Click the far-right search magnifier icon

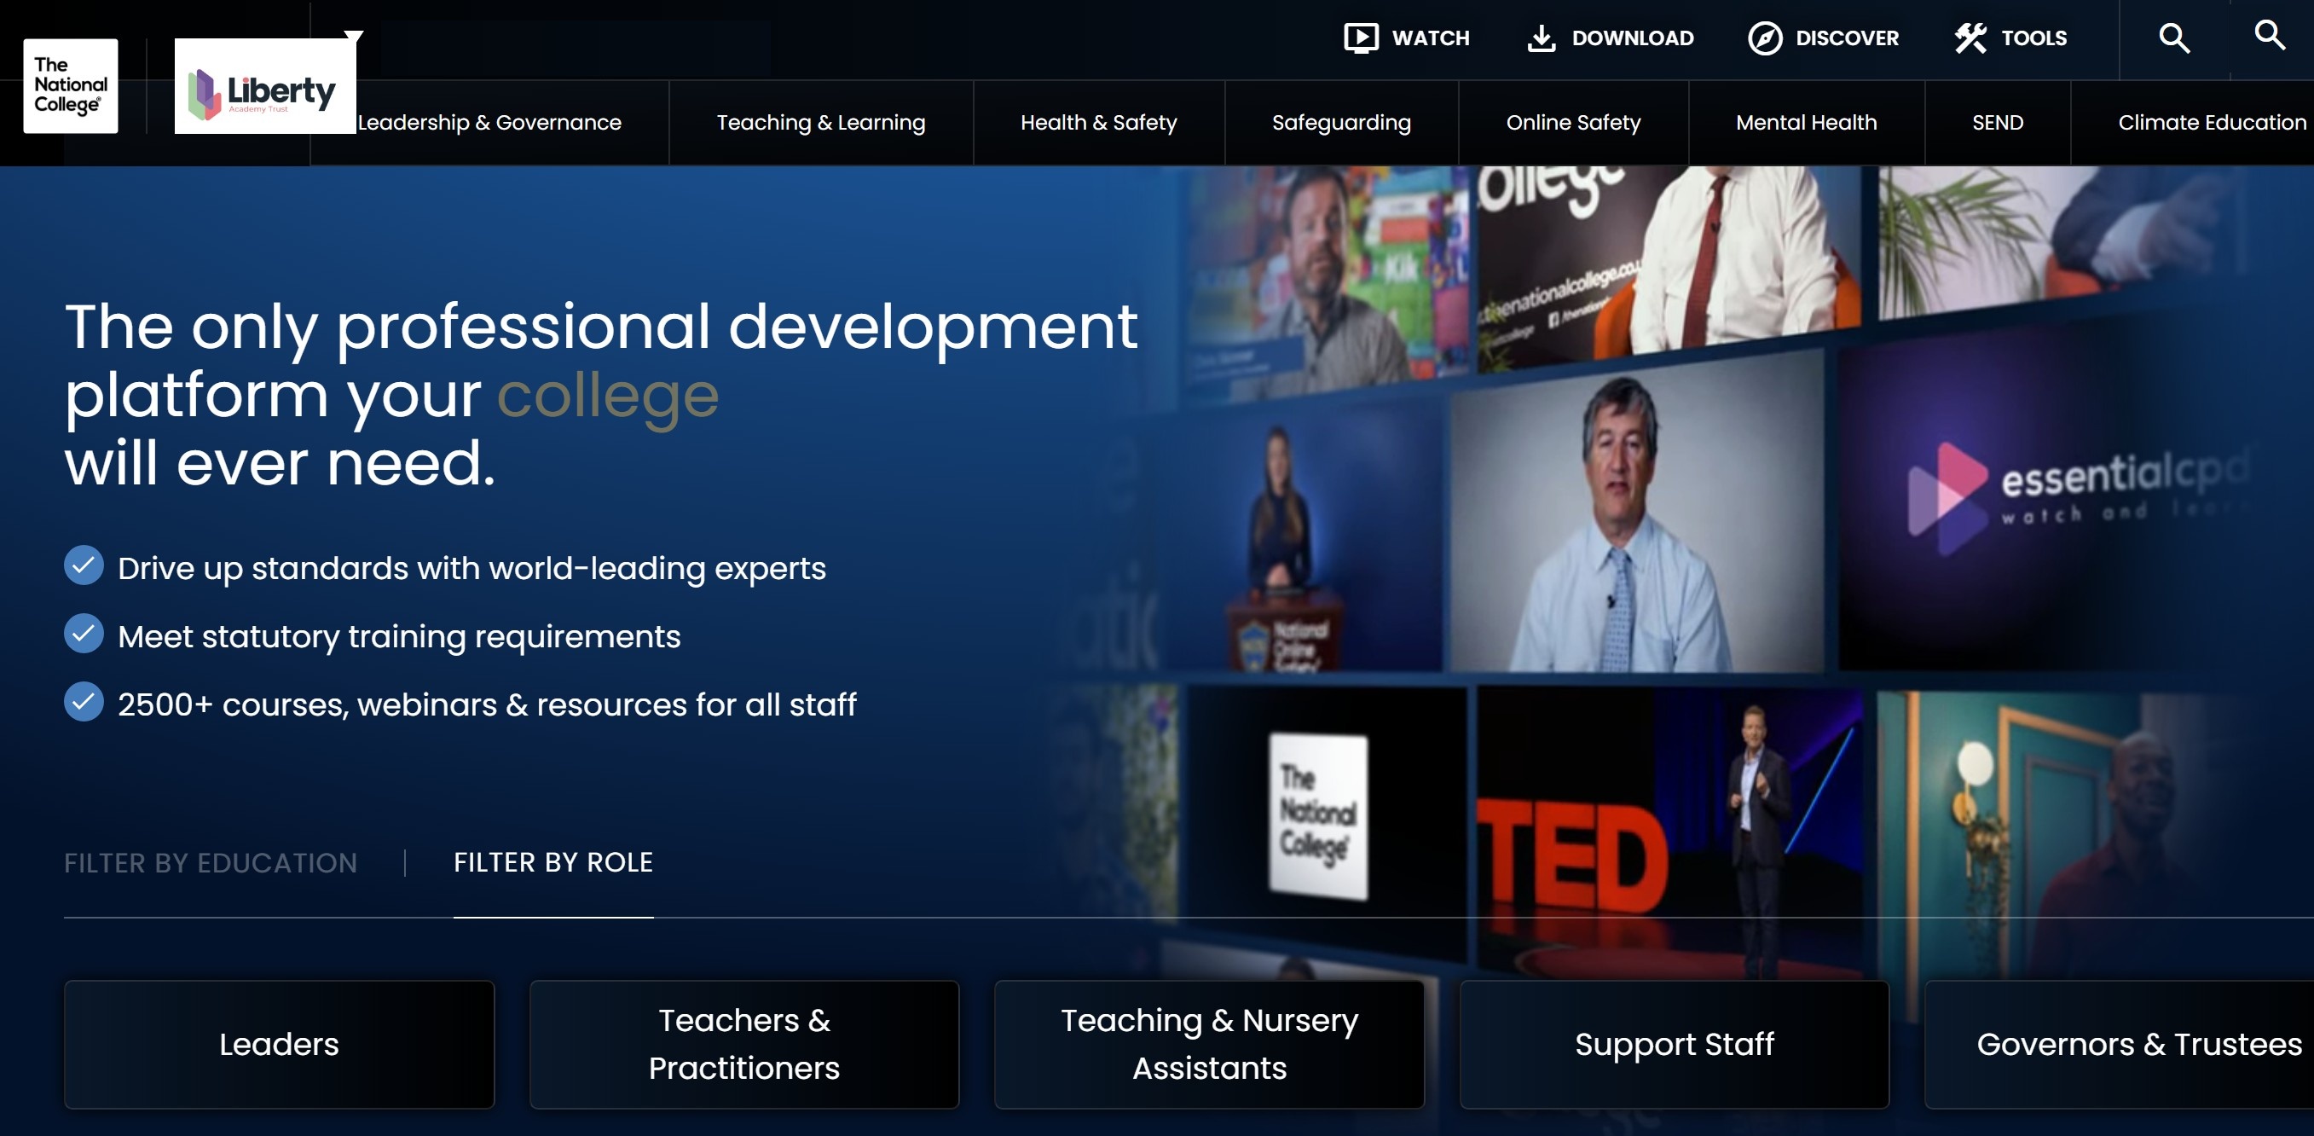tap(2270, 35)
